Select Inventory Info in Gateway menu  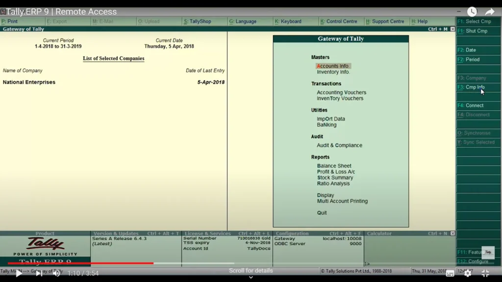point(333,72)
